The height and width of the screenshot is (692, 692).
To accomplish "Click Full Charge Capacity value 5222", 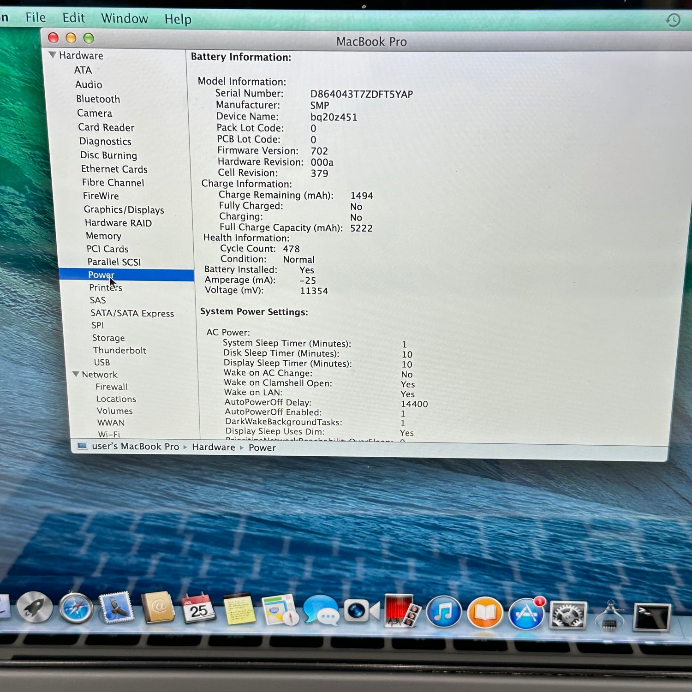I will tap(361, 228).
